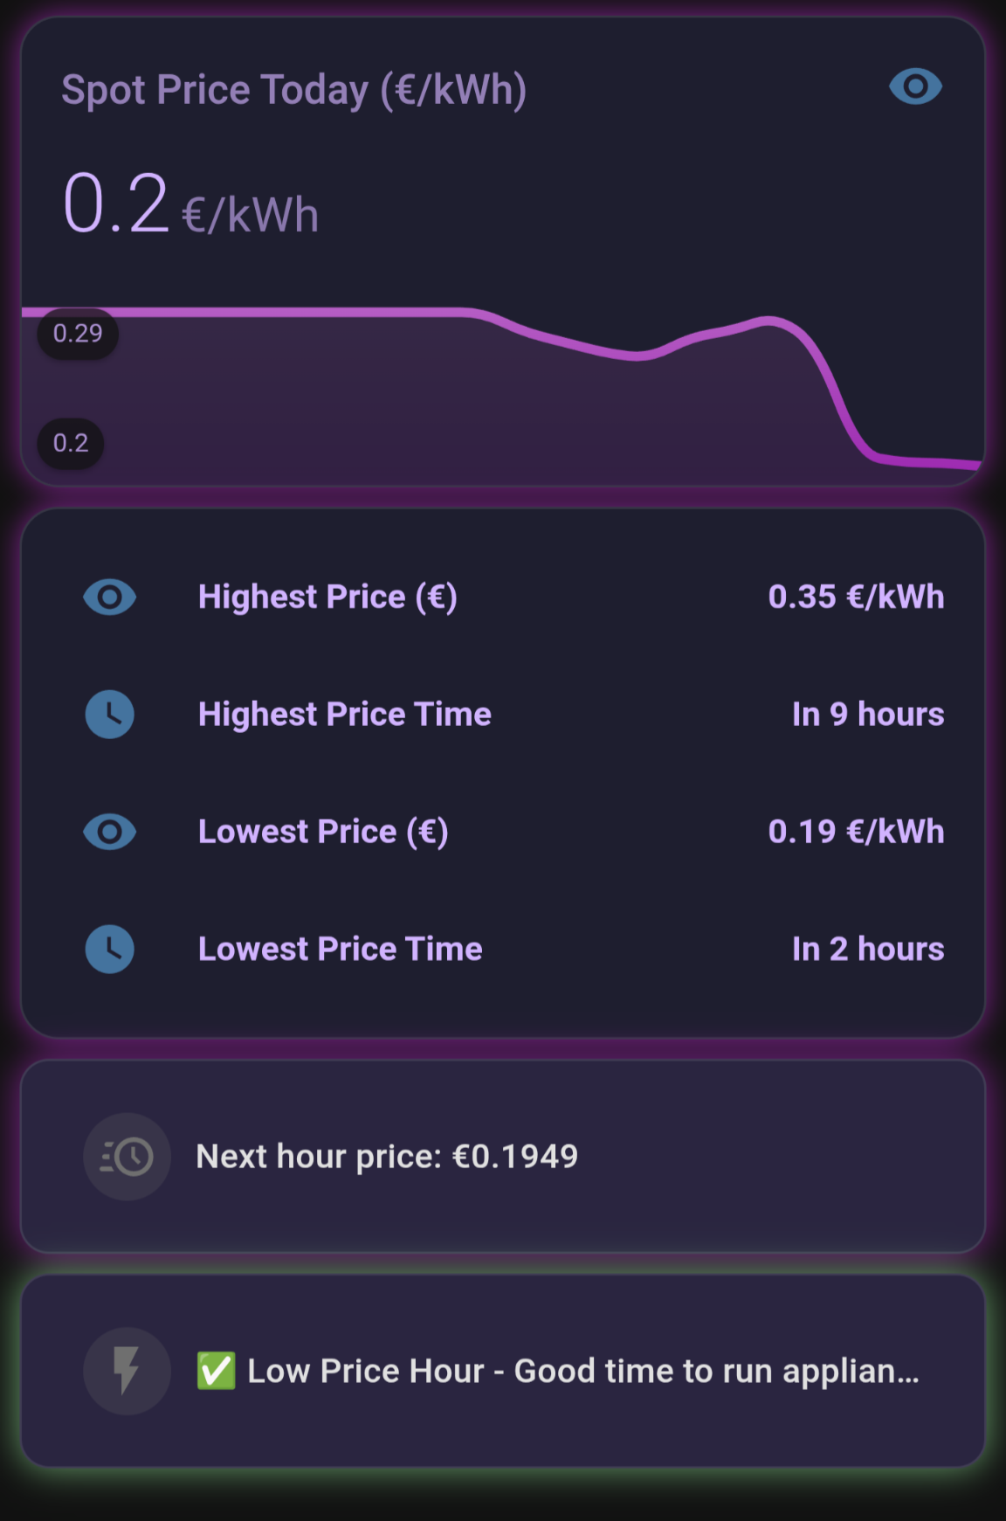Click eye icon beside Highest Price (€)
Viewport: 1006px width, 1521px height.
pos(109,597)
